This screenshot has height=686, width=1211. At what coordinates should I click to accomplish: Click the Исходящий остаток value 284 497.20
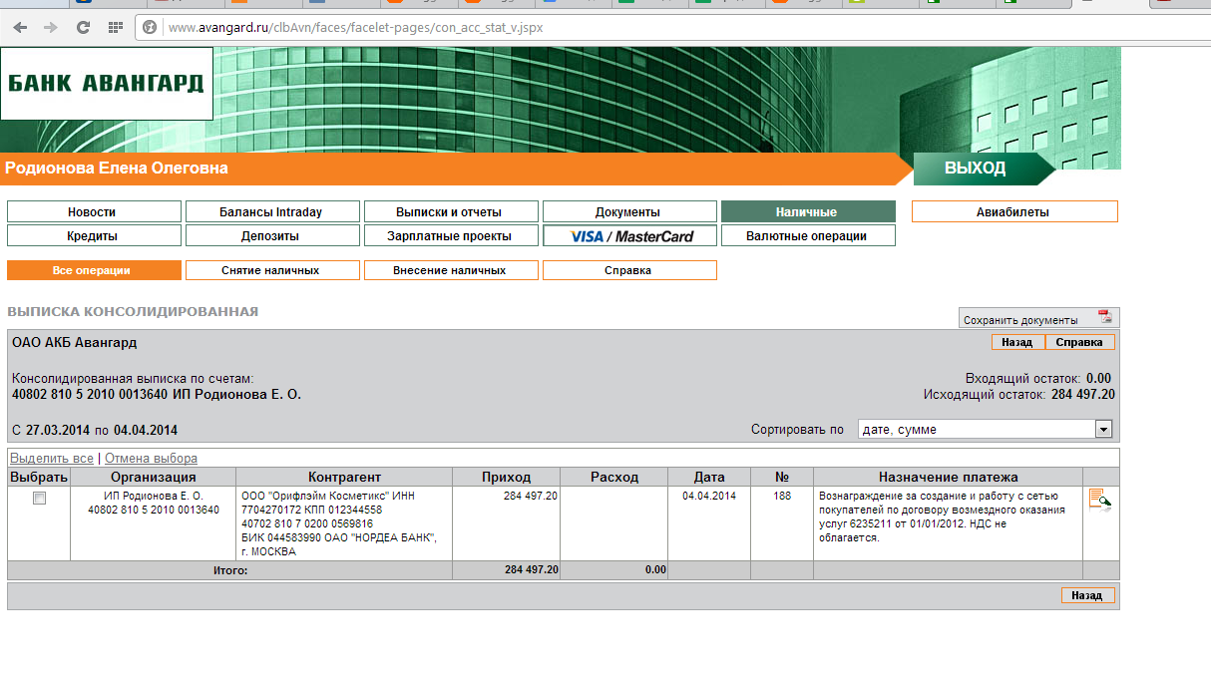pyautogui.click(x=1083, y=394)
